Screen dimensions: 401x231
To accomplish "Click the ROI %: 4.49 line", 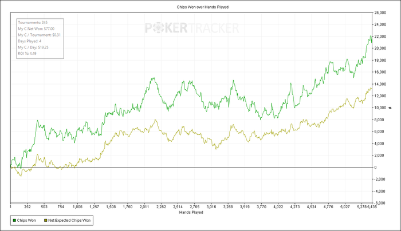I will coord(27,53).
